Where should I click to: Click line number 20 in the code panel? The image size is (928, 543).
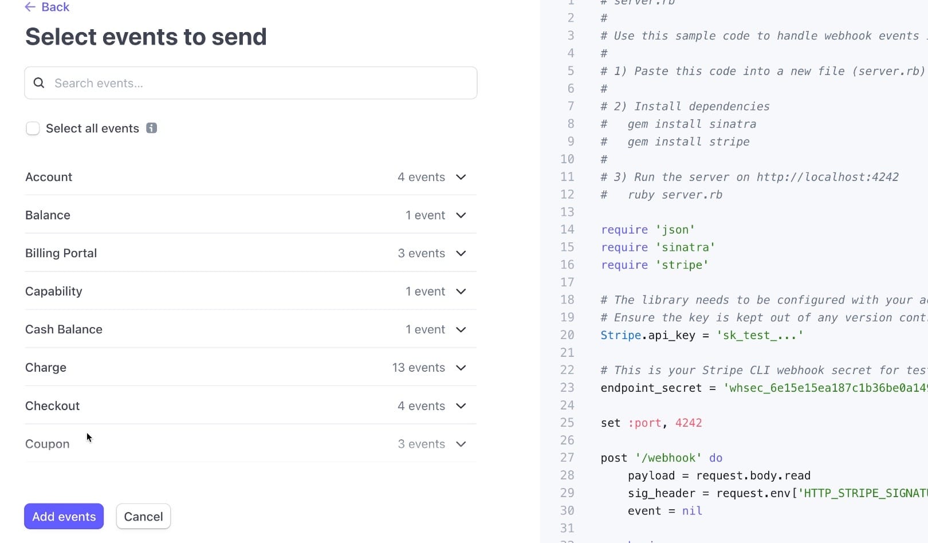point(567,335)
